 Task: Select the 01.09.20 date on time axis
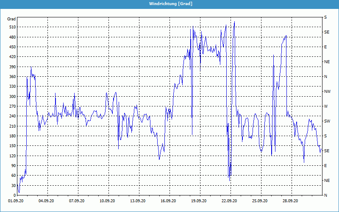[x=16, y=201]
